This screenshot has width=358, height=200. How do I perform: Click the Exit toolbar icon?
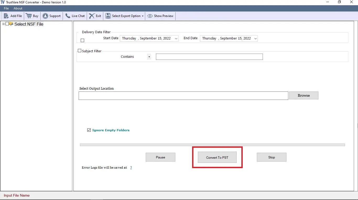coord(92,16)
